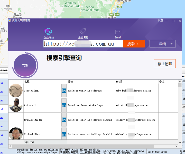This screenshot has width=185, height=154.
Task: Select 'Business Owner at Godfreys' cell
Action: [91, 91]
